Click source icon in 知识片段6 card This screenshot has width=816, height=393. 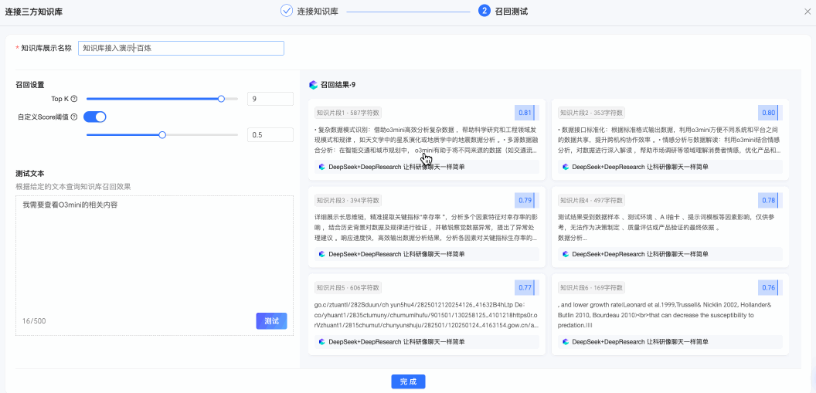pos(565,341)
